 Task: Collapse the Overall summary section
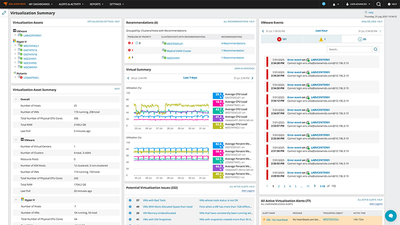[x=16, y=99]
